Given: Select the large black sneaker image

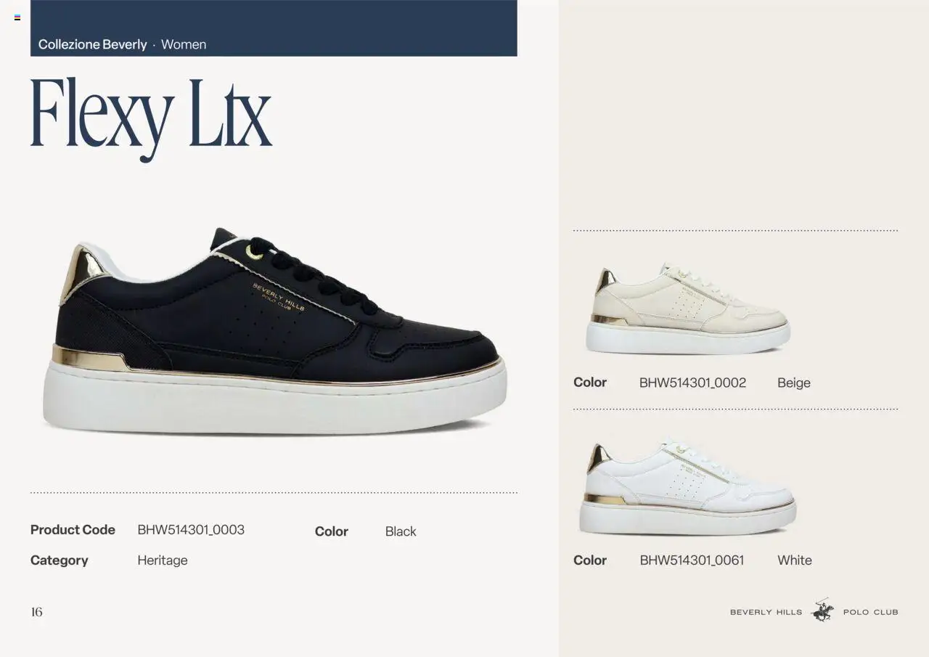Looking at the screenshot, I should click(x=274, y=332).
